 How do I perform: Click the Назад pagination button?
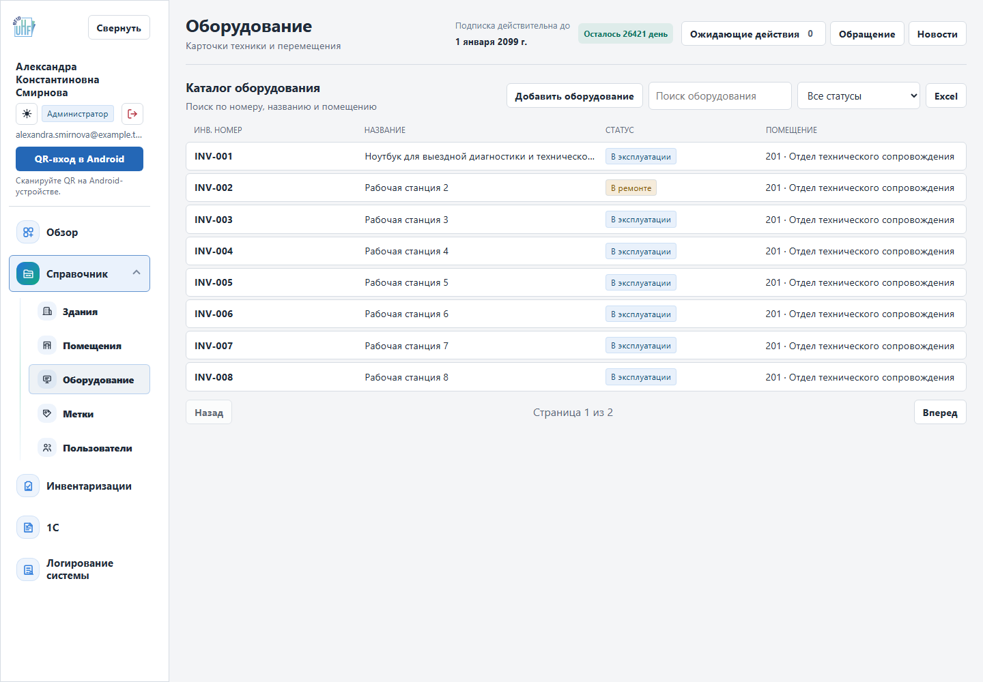(209, 413)
